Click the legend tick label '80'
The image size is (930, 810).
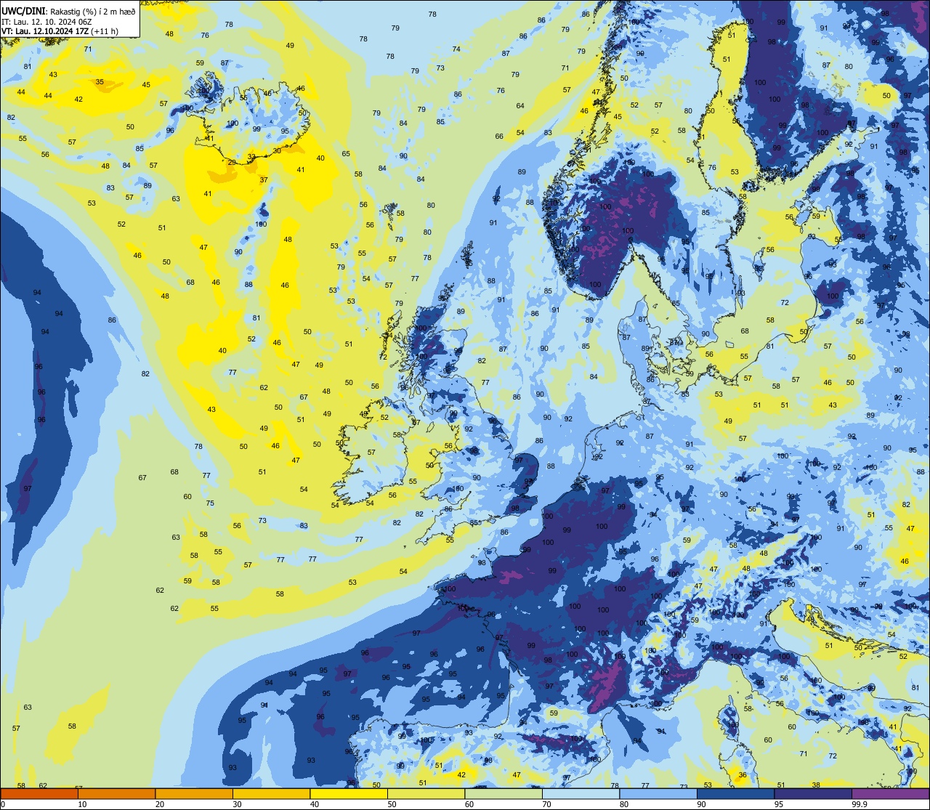tap(624, 804)
